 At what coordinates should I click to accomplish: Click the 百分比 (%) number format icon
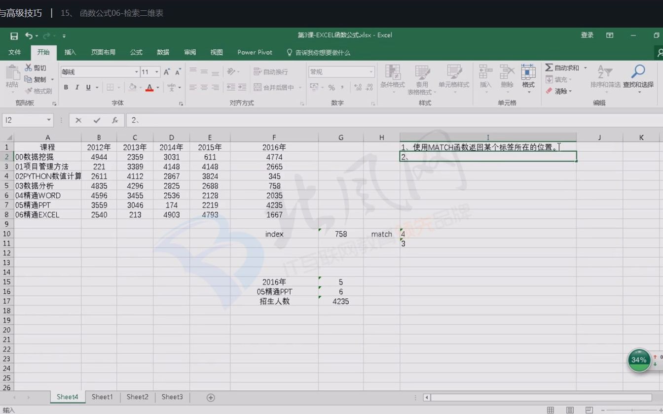(x=332, y=87)
